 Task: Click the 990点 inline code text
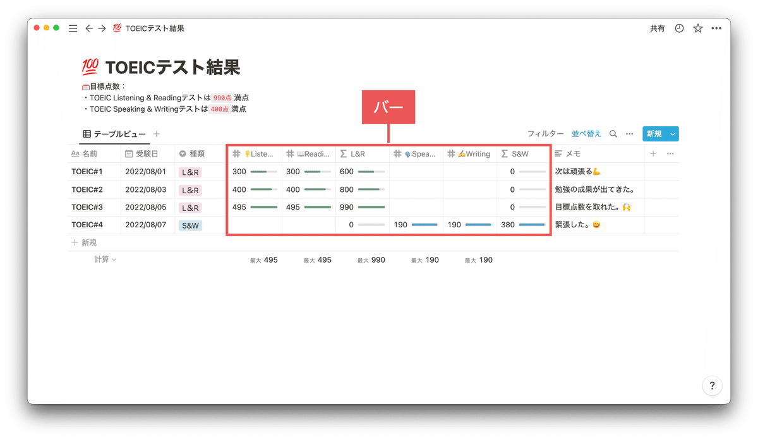pos(222,98)
